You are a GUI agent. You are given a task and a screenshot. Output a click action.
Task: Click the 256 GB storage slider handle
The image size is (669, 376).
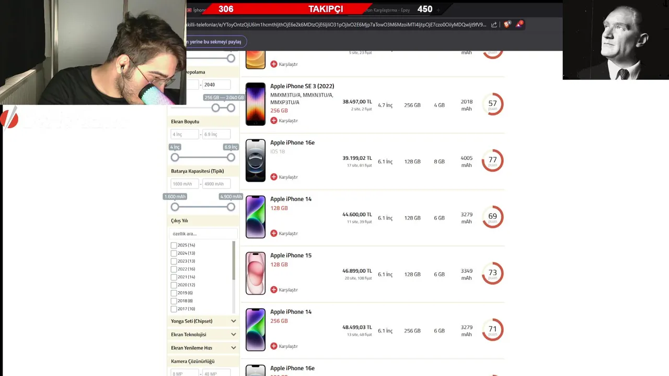coord(215,108)
